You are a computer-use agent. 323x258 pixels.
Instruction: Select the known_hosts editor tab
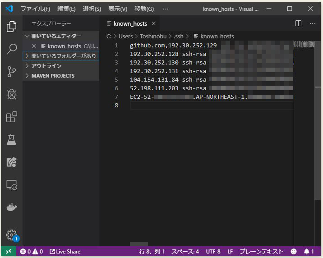click(130, 23)
